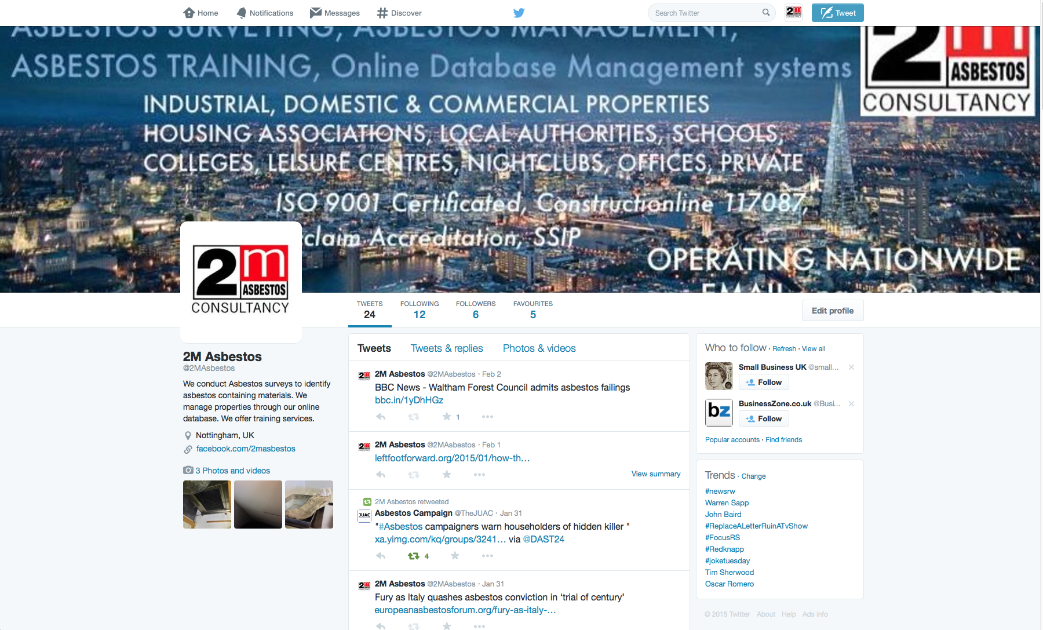Open the bbc.in/1yDhHGz link
The height and width of the screenshot is (630, 1043).
[x=409, y=400]
